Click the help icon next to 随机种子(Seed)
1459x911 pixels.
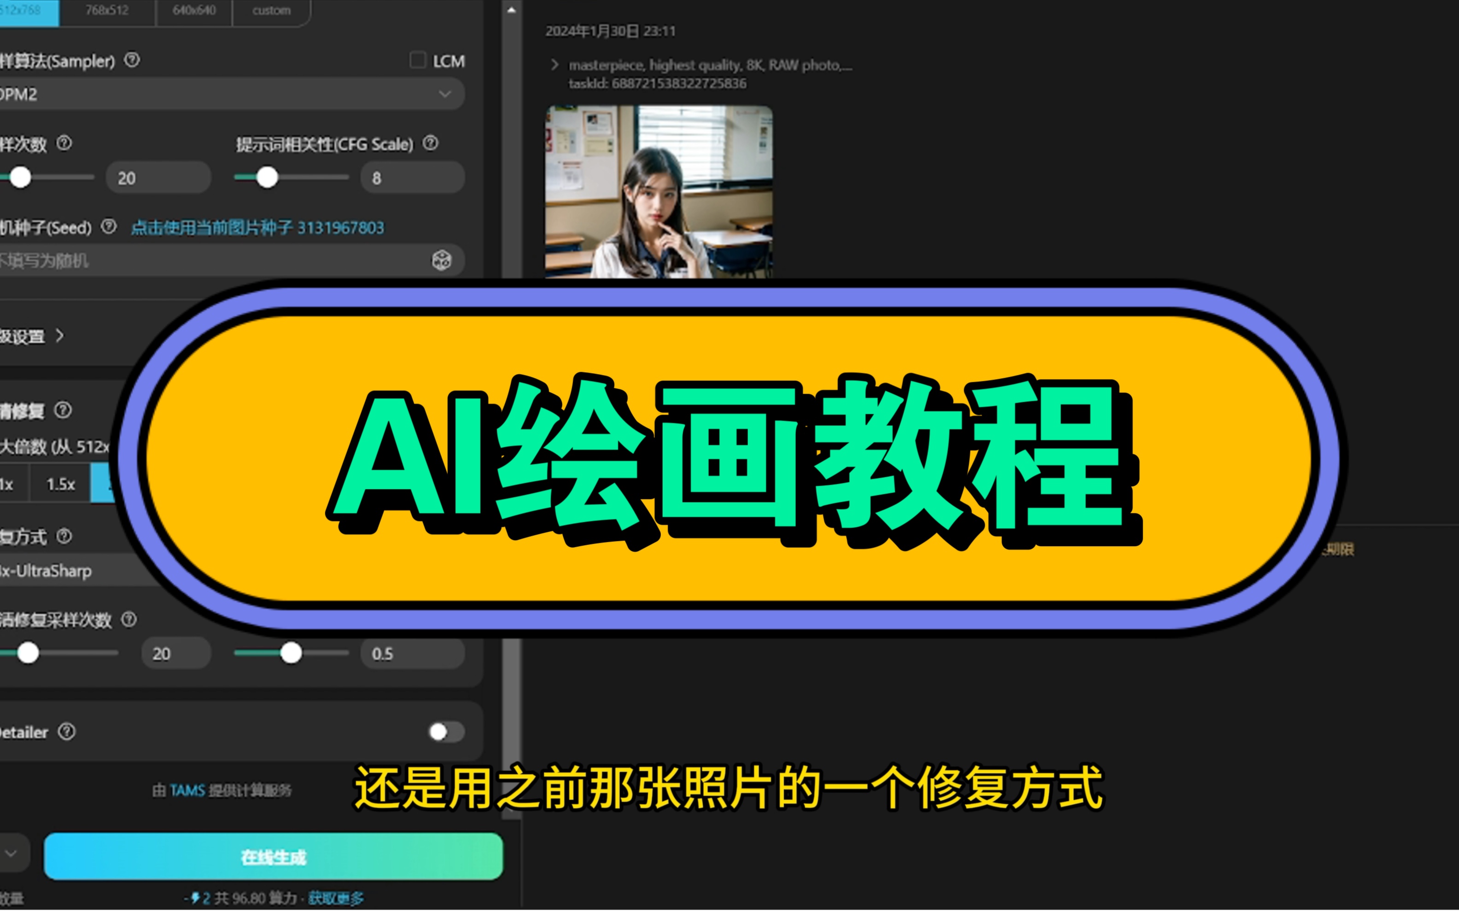tap(109, 227)
